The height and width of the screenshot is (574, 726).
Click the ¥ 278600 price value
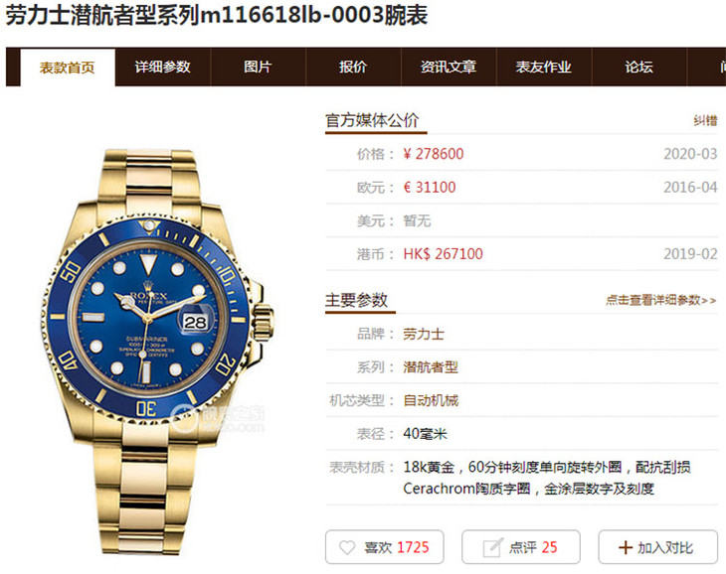[x=433, y=154]
